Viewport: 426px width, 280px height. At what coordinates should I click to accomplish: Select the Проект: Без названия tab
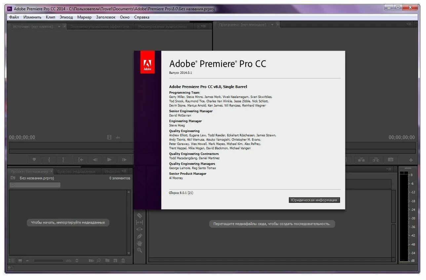[x=29, y=171]
